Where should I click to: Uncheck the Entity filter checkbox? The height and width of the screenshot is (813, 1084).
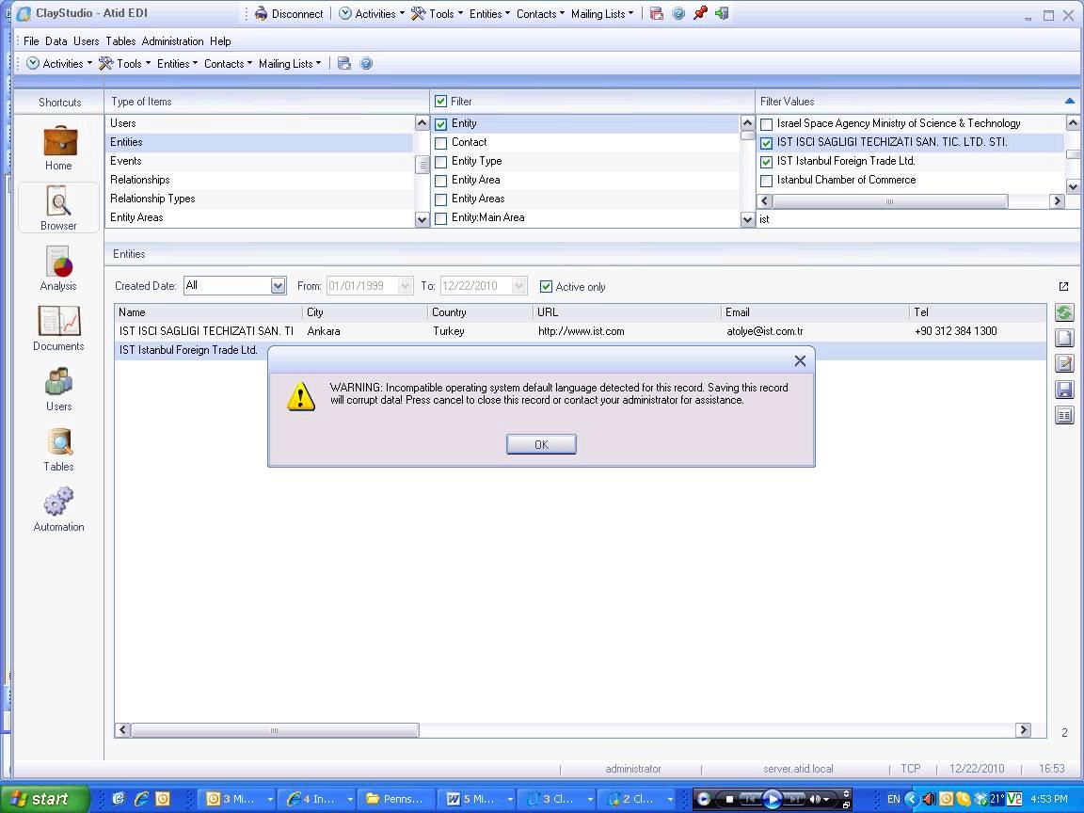(x=440, y=124)
